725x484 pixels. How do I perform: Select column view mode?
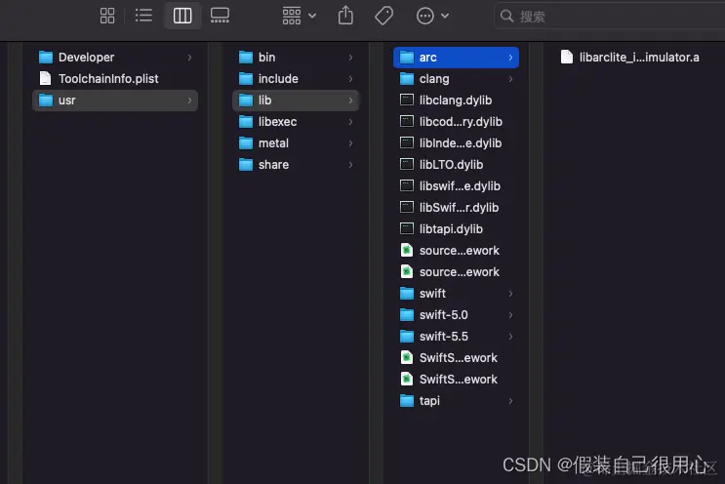point(182,16)
